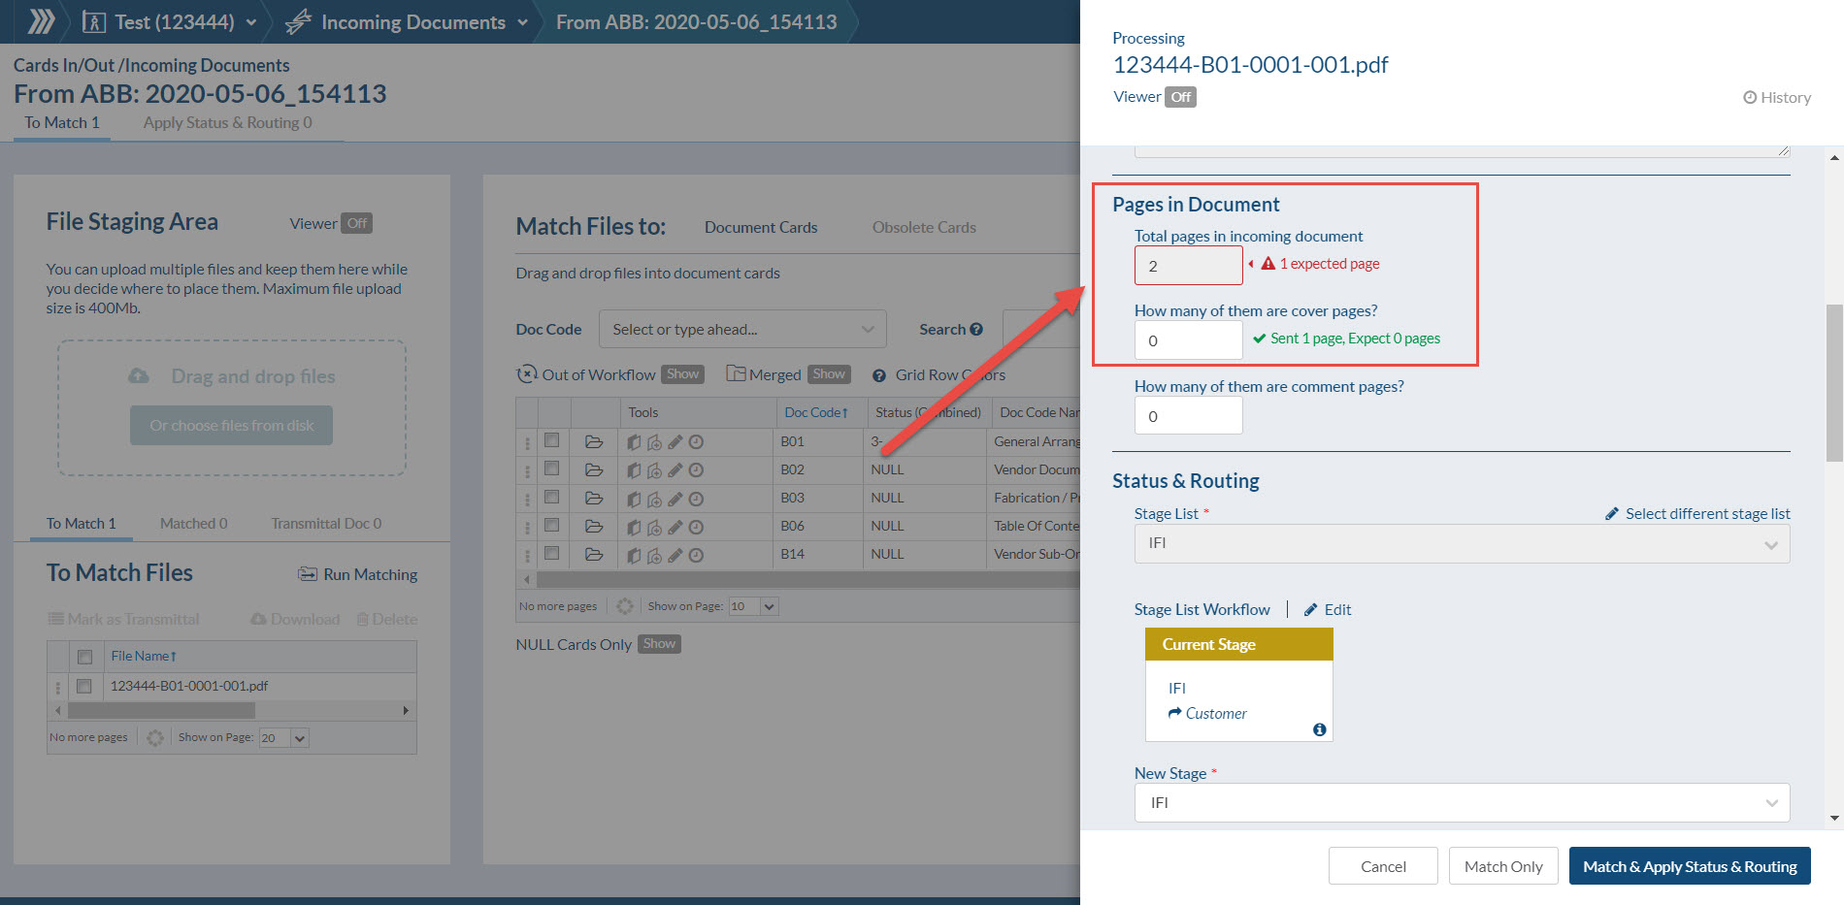
Task: Click the Search help question mark icon
Action: point(976,329)
